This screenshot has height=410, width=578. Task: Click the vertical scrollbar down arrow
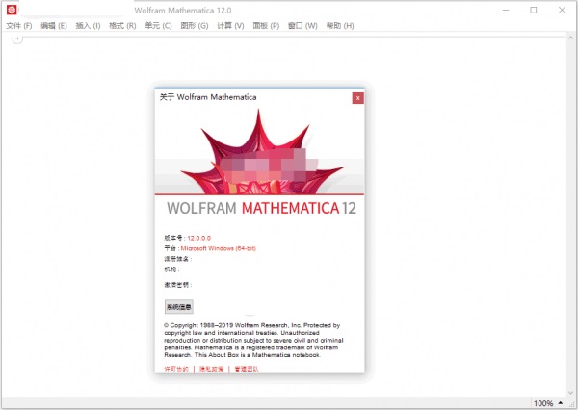click(570, 393)
